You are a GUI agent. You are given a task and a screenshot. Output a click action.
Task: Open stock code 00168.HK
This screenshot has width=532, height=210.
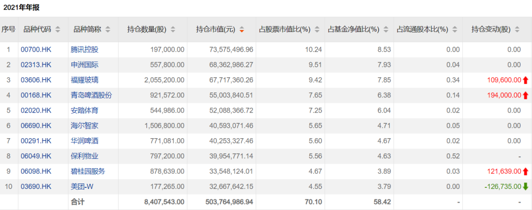coord(36,95)
